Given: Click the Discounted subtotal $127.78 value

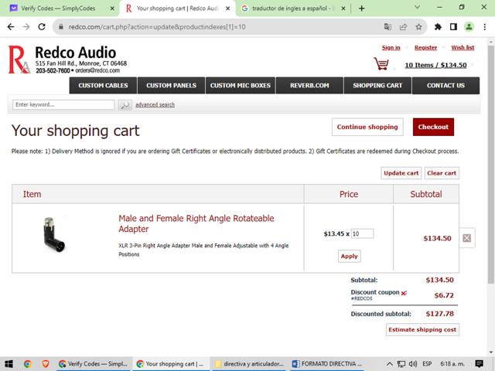Looking at the screenshot, I should (x=440, y=314).
